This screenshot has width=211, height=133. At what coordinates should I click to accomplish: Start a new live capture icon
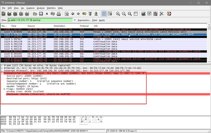(x=15, y=14)
